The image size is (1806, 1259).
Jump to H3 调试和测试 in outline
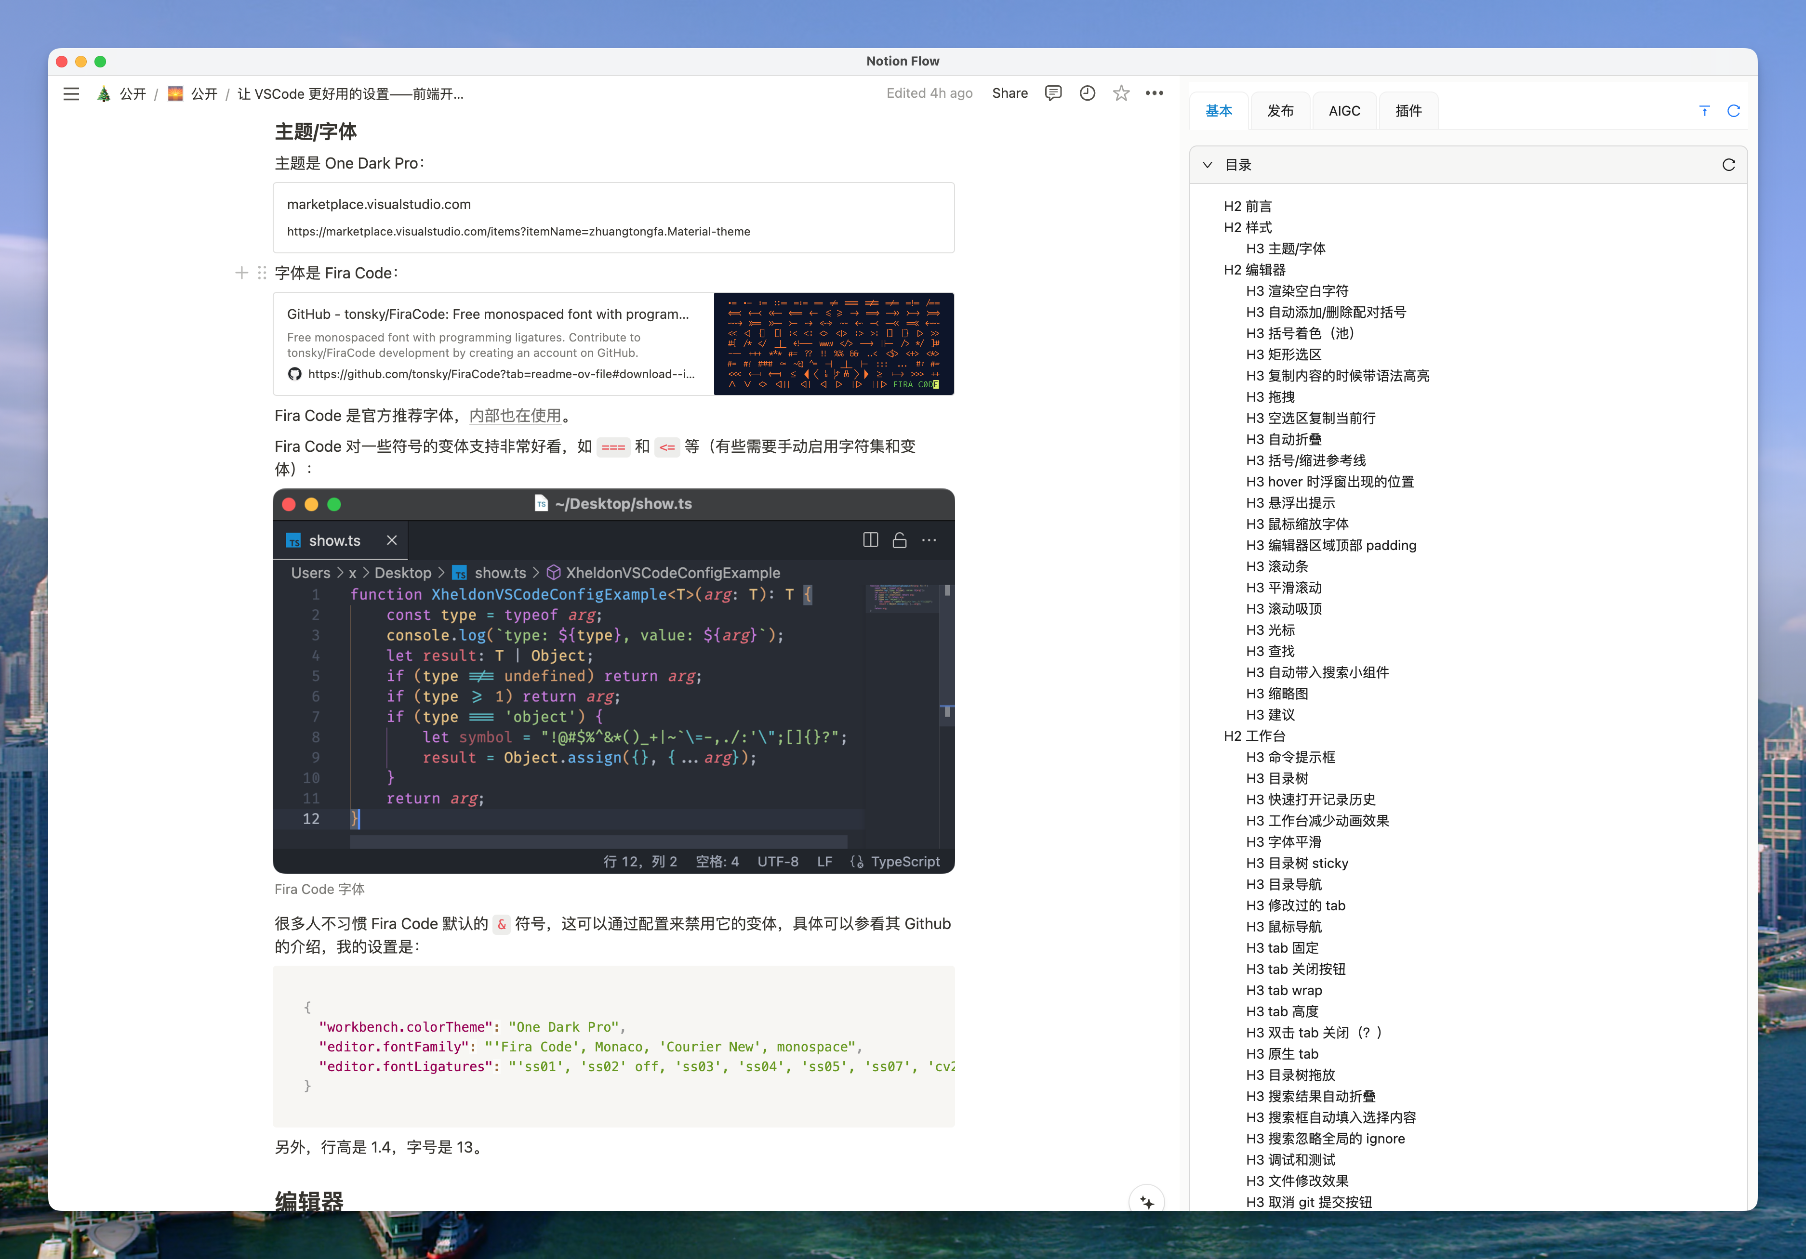(1291, 1161)
